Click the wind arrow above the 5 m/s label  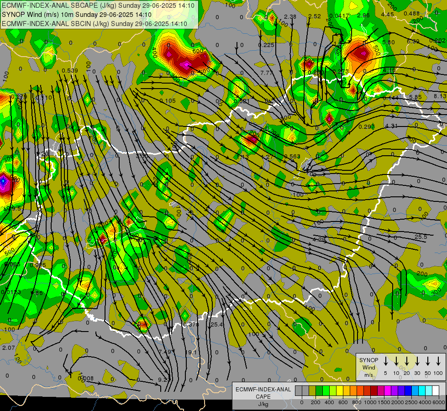(x=385, y=361)
